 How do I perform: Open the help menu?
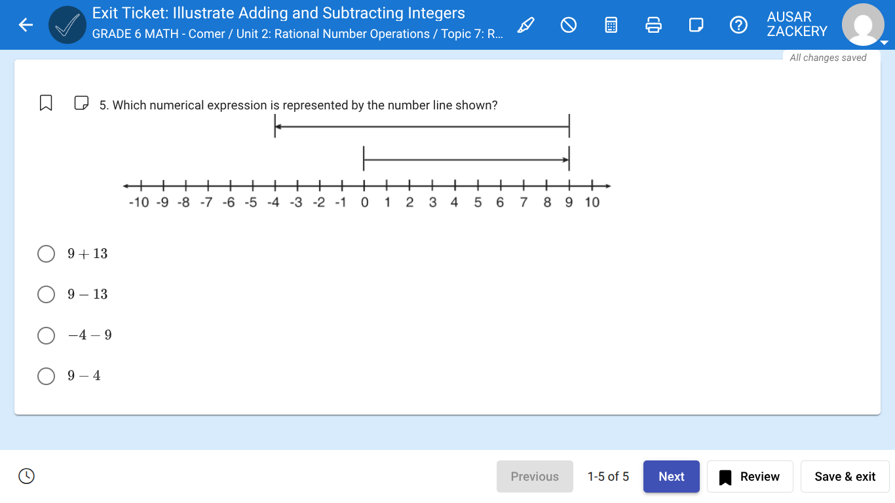738,24
